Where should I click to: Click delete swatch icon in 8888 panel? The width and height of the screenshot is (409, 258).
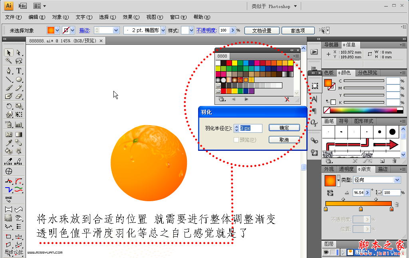point(287,99)
